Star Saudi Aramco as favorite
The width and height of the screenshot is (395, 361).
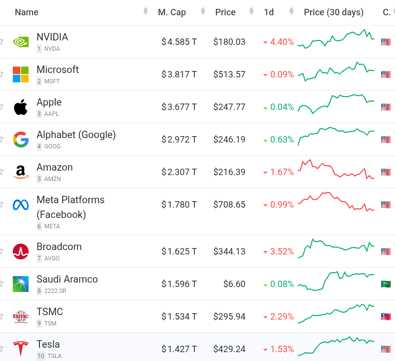pyautogui.click(x=1, y=284)
